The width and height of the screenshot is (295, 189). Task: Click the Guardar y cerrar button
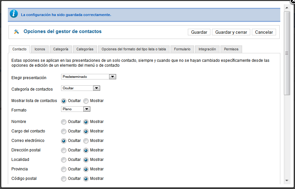pyautogui.click(x=231, y=32)
